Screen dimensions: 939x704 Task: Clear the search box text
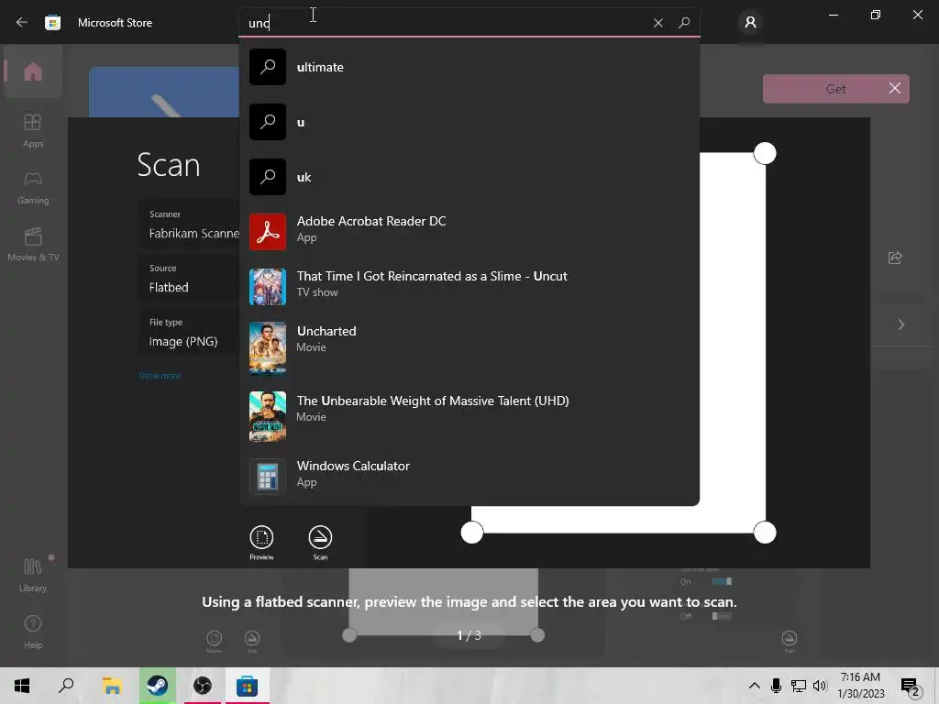(658, 23)
